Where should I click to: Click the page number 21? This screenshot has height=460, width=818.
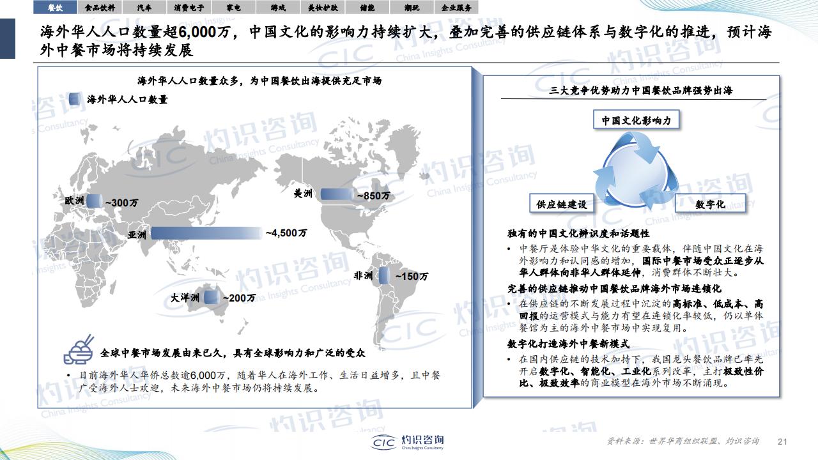click(x=783, y=441)
